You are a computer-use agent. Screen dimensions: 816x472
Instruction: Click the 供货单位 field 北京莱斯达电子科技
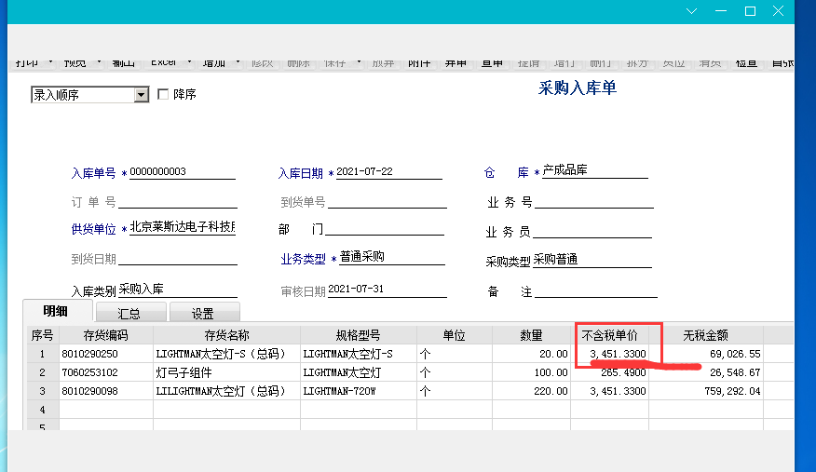[x=183, y=227]
